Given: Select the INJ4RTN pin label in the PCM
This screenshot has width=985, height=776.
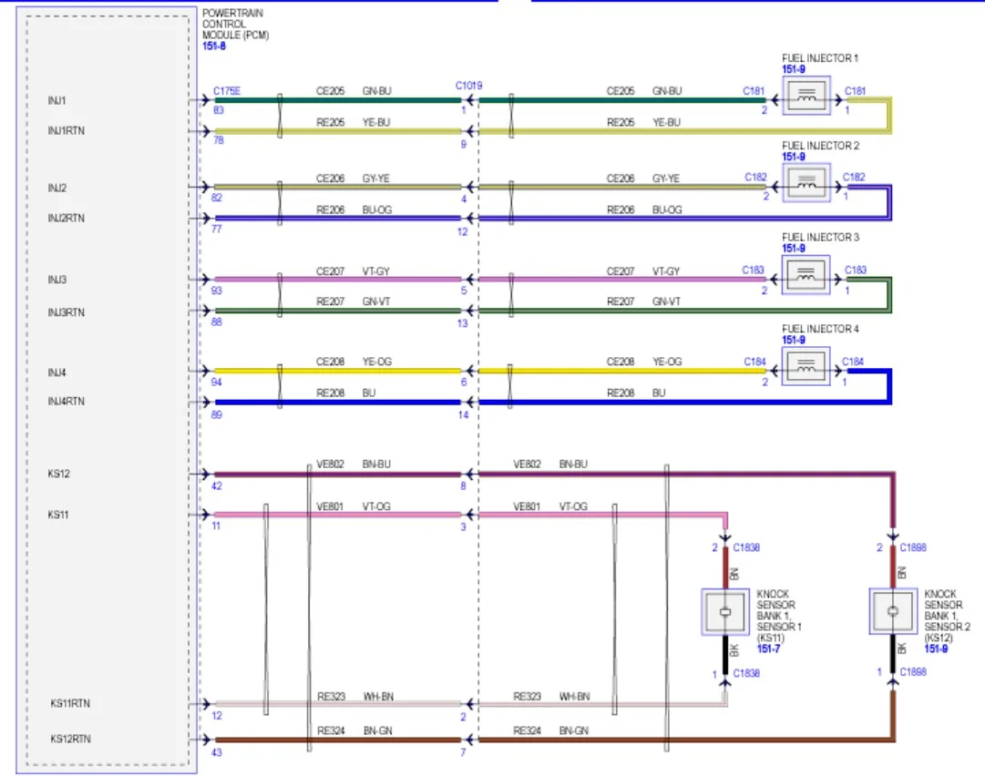Looking at the screenshot, I should pyautogui.click(x=66, y=401).
